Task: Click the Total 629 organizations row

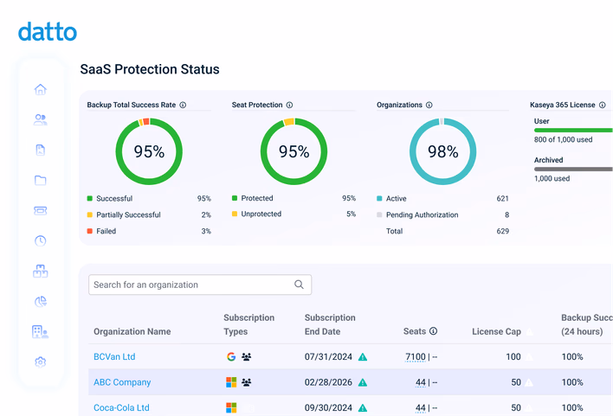Action: pyautogui.click(x=448, y=231)
